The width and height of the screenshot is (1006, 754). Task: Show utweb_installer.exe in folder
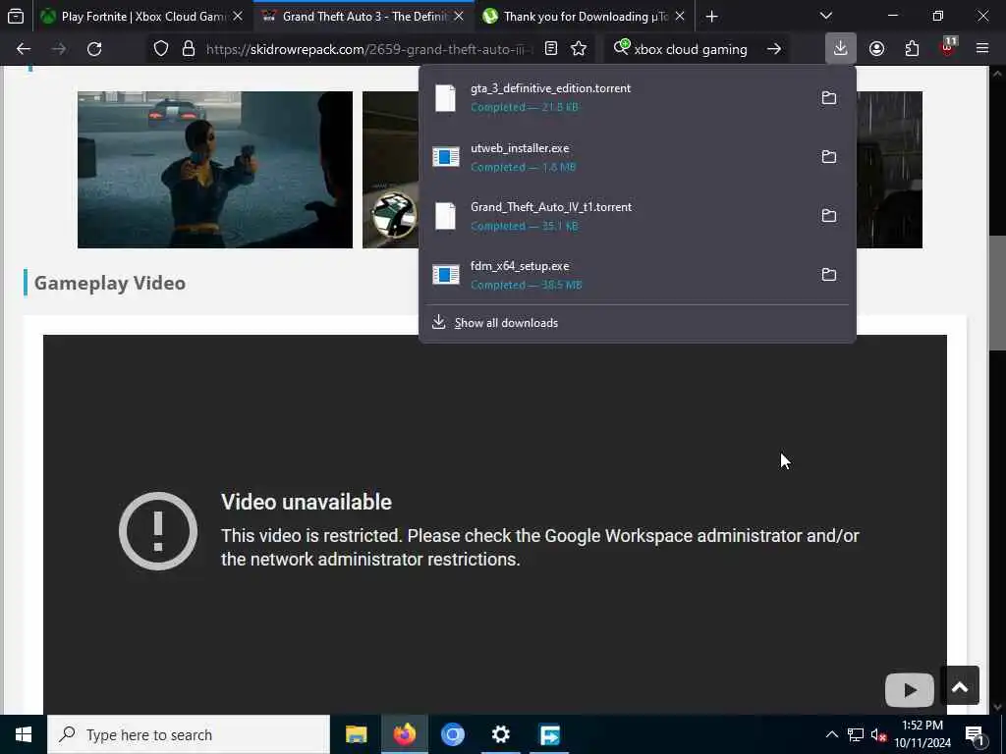point(829,156)
